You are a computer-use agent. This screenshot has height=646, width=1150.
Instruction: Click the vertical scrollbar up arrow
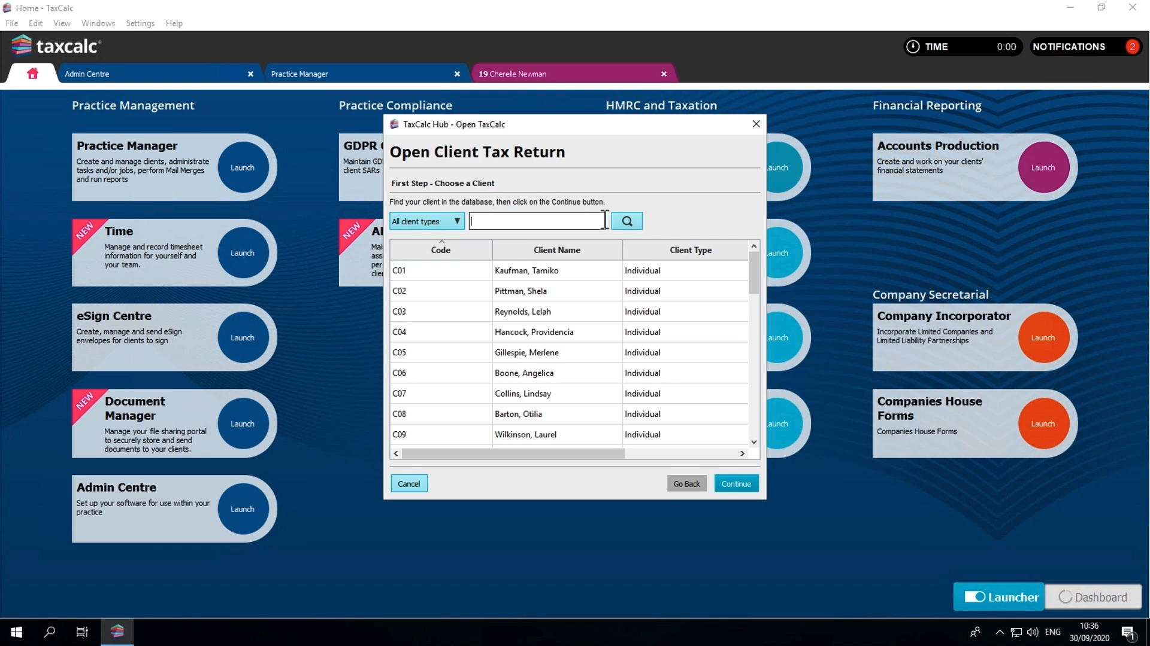coord(754,246)
